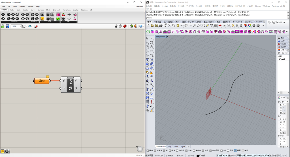Open Params tab in Grasshopper
Screen dimensions: 290x157
pyautogui.click(x=4, y=10)
